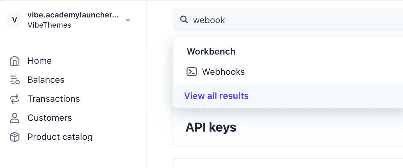403x168 pixels.
Task: Click the API keys heading
Action: coord(211,127)
